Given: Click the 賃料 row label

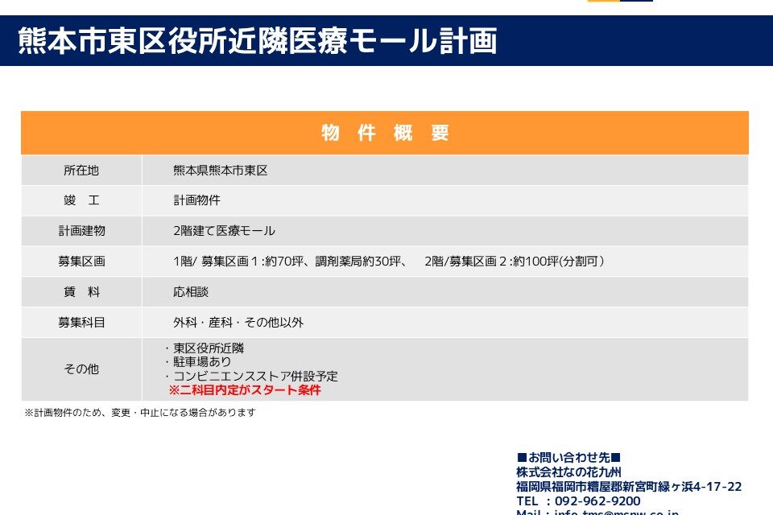Looking at the screenshot, I should point(81,292).
